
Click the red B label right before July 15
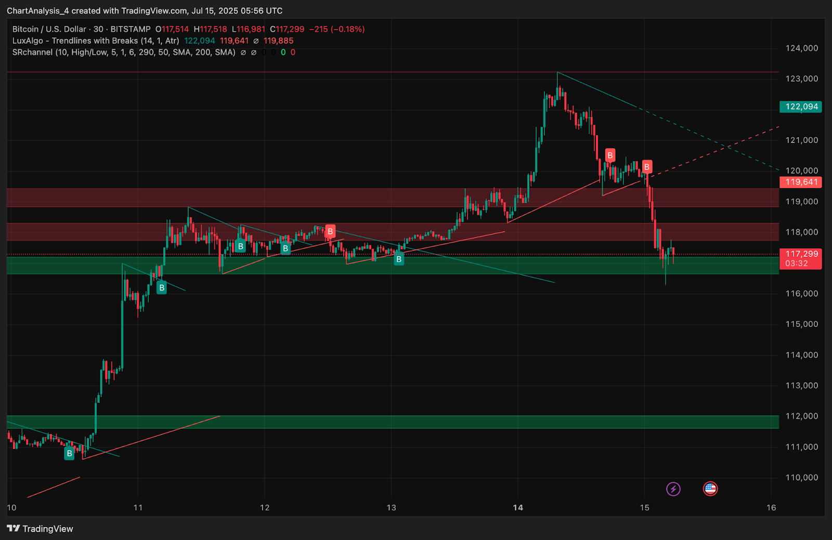coord(647,166)
